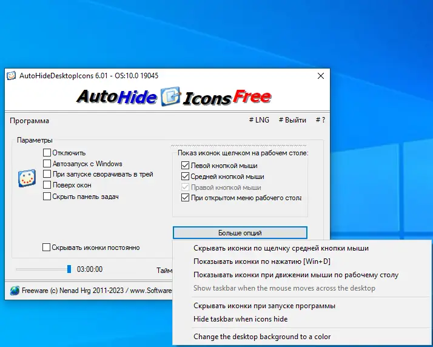The image size is (433, 347).
Task: Click the smiley face icon in Параметры
Action: coord(27,178)
